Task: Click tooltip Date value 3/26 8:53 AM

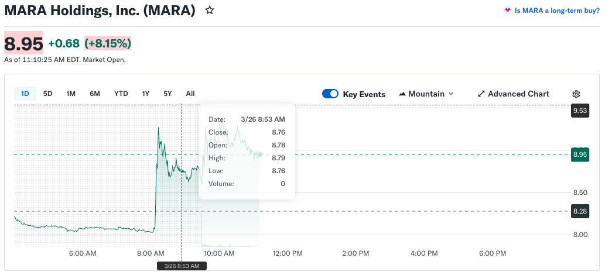Action: [263, 119]
